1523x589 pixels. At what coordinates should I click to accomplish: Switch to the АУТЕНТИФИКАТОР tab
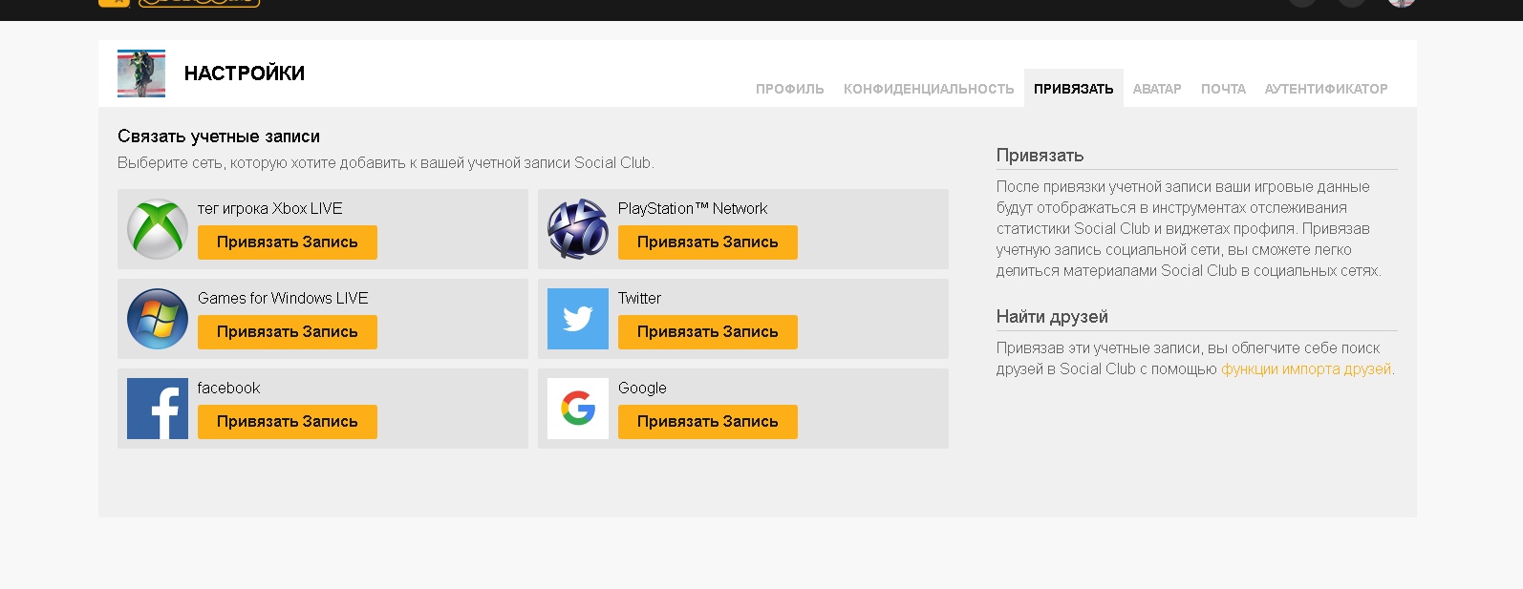[x=1326, y=89]
